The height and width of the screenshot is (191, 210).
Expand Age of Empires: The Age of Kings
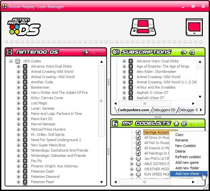(x=124, y=66)
